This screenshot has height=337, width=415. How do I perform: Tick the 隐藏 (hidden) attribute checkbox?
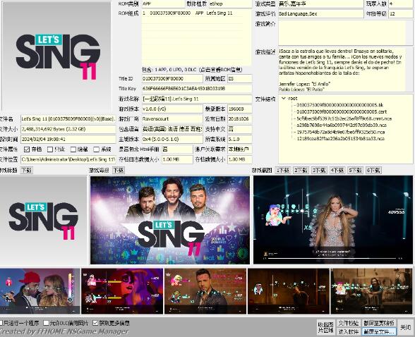click(73, 149)
